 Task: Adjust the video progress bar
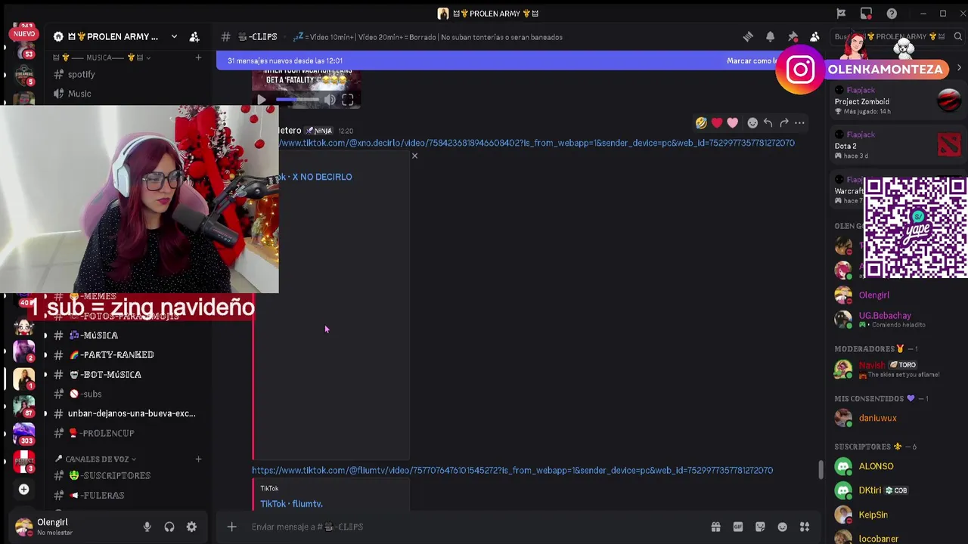(x=297, y=100)
